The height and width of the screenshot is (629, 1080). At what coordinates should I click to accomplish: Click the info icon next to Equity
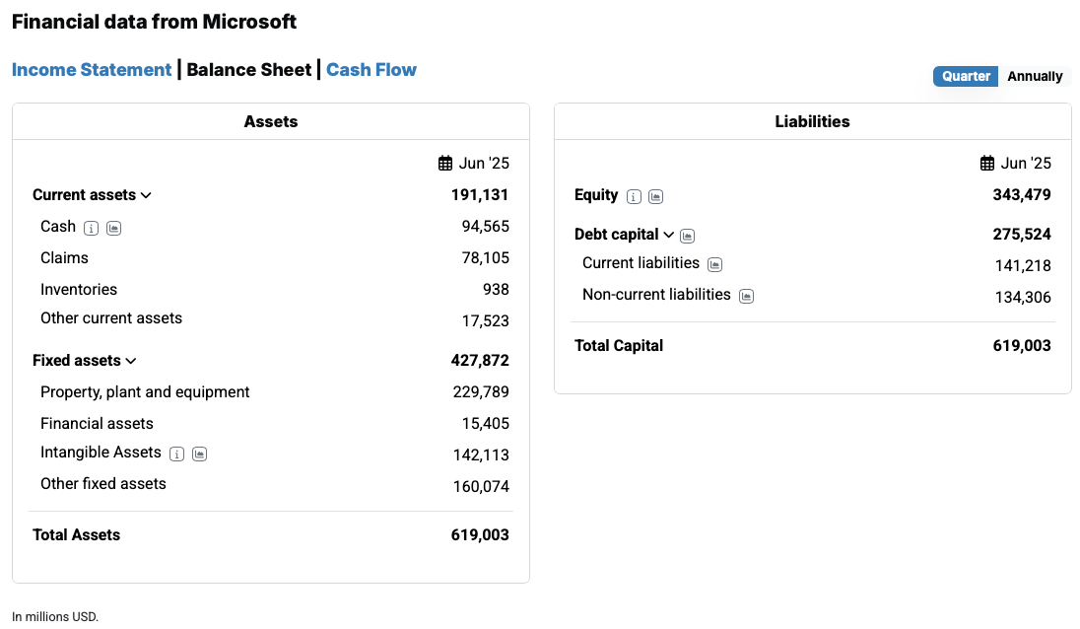634,196
